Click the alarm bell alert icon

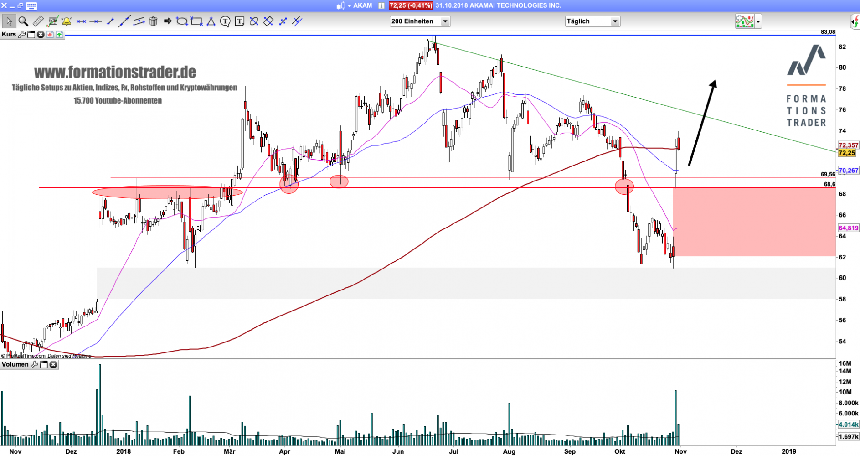67,21
